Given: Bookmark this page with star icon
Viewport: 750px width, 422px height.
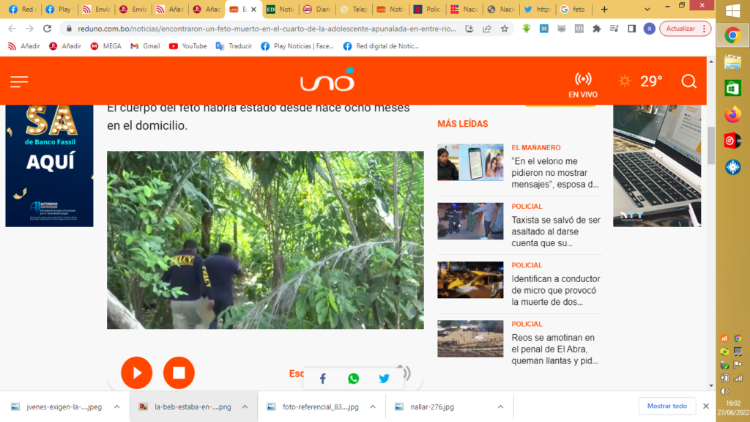Looking at the screenshot, I should pyautogui.click(x=505, y=29).
